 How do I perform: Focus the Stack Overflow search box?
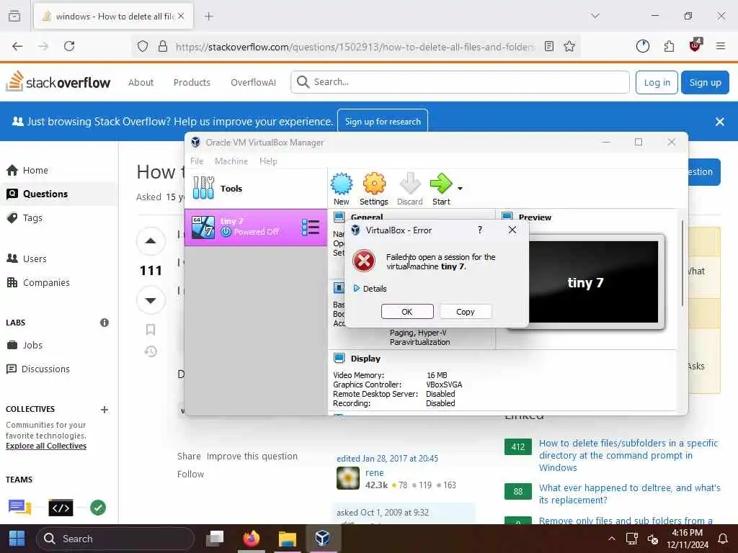pos(460,82)
